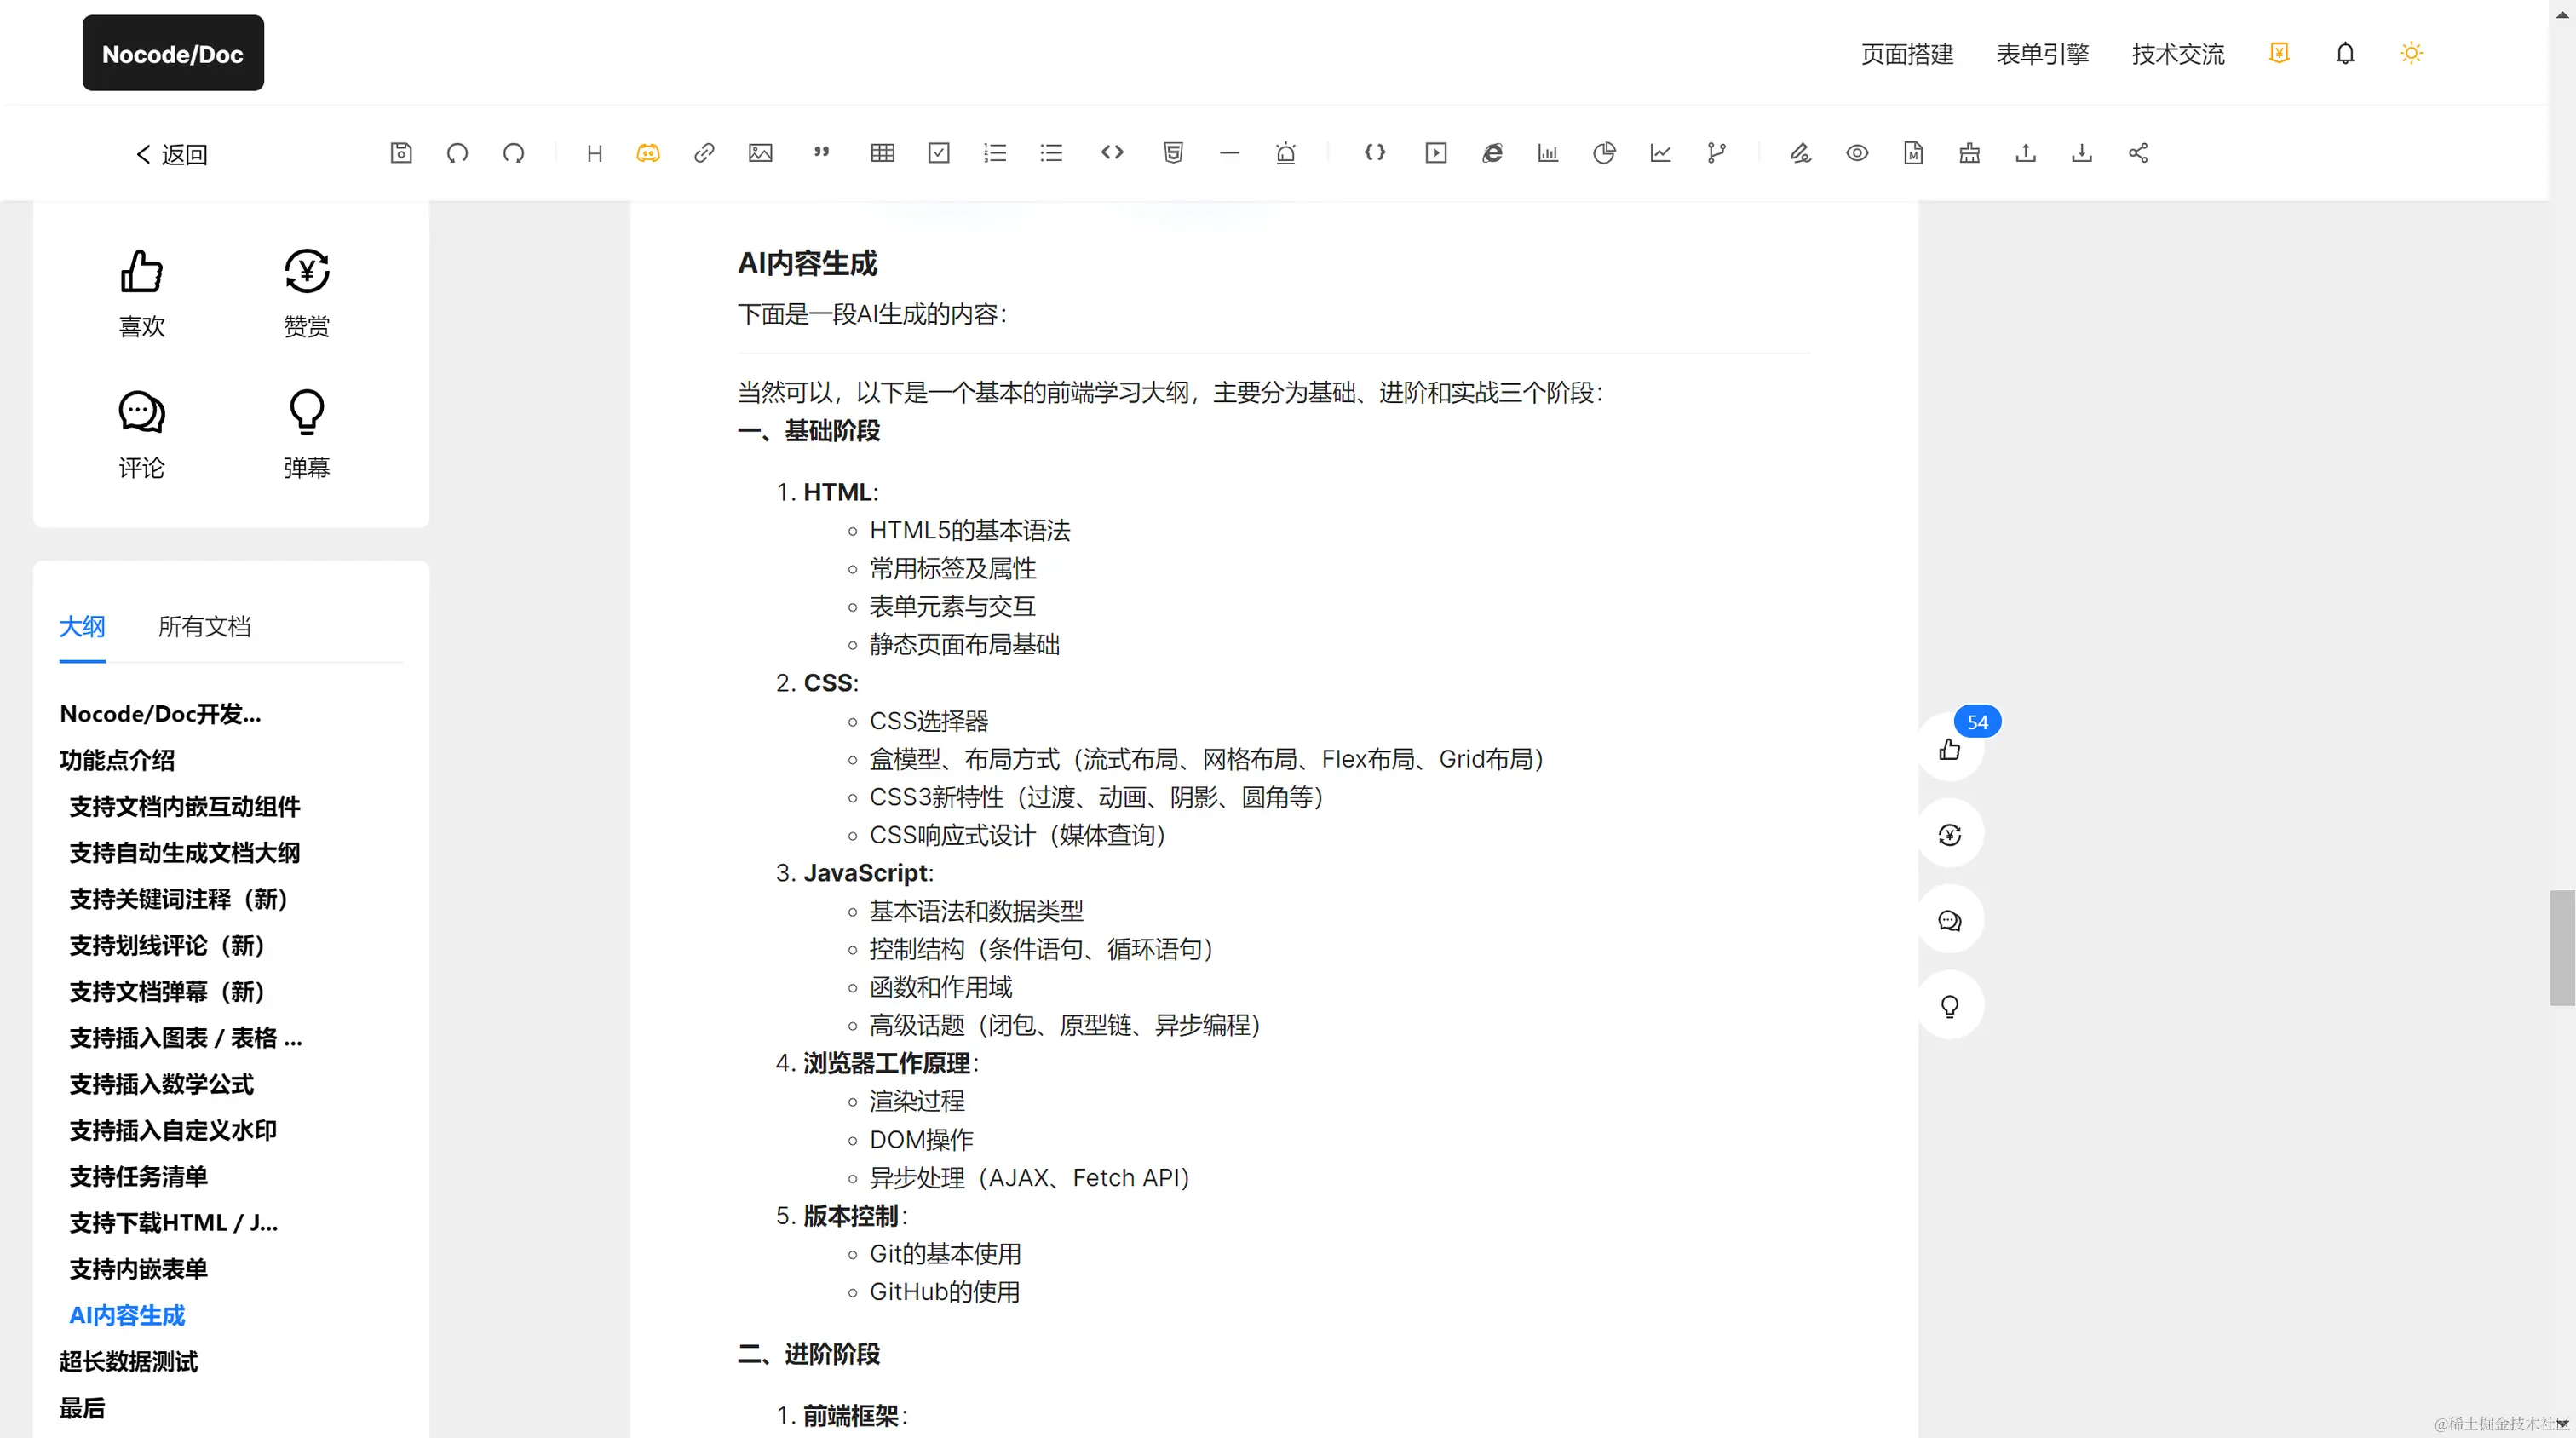Jump to 功能点介绍 in outline
This screenshot has width=2576, height=1438.
117,760
